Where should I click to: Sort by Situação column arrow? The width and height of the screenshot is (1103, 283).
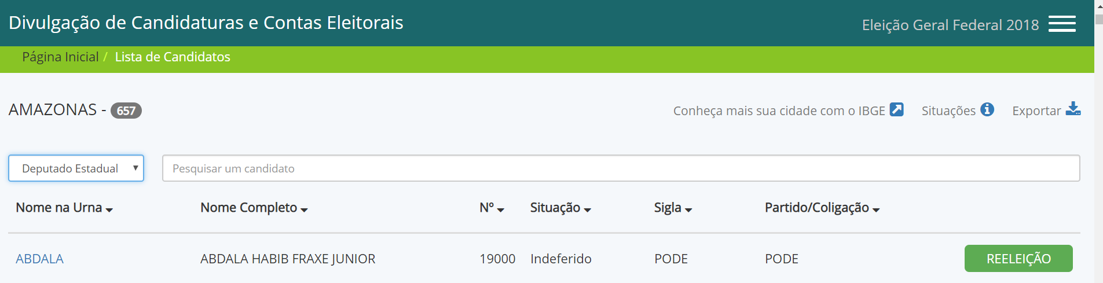pyautogui.click(x=588, y=210)
